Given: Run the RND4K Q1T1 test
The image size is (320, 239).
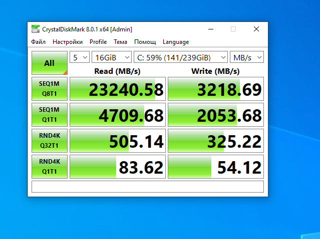Looking at the screenshot, I should (x=50, y=167).
